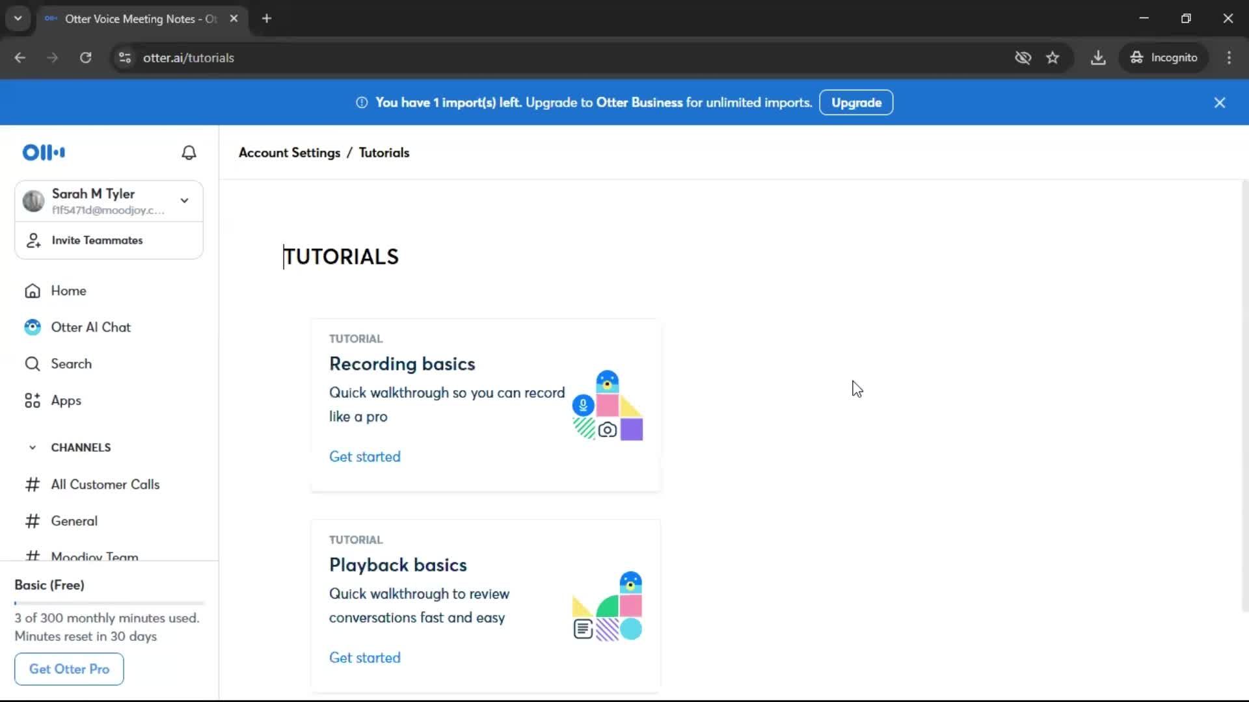Click the hash icon beside General
The width and height of the screenshot is (1249, 702).
coord(33,521)
